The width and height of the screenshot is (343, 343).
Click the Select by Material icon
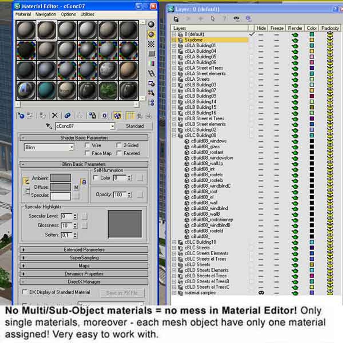coord(151,93)
